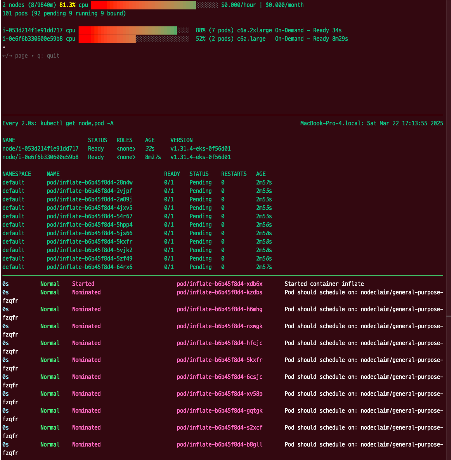The height and width of the screenshot is (460, 451).
Task: Click 'Started container inflate' message
Action: (324, 284)
